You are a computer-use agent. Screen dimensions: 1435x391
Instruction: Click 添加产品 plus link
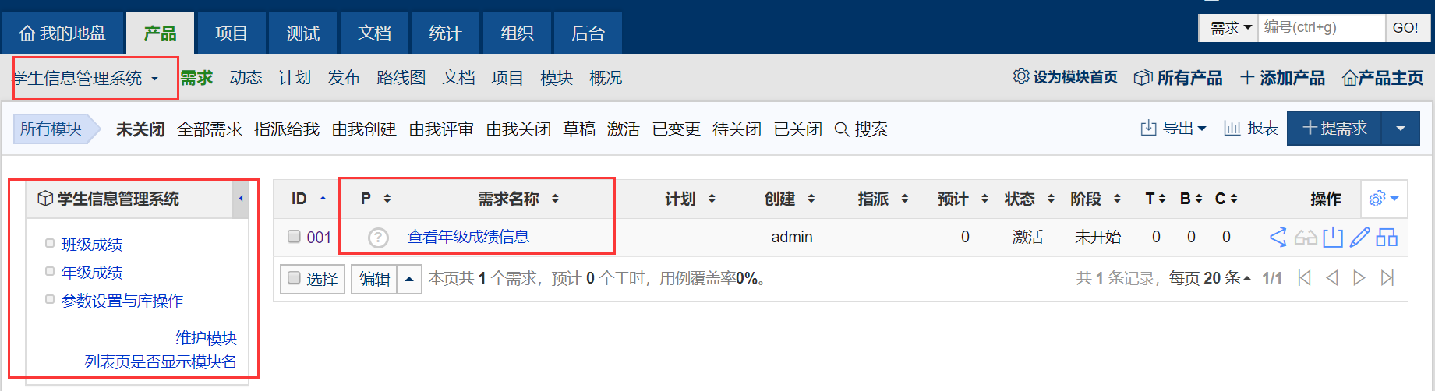click(1282, 78)
